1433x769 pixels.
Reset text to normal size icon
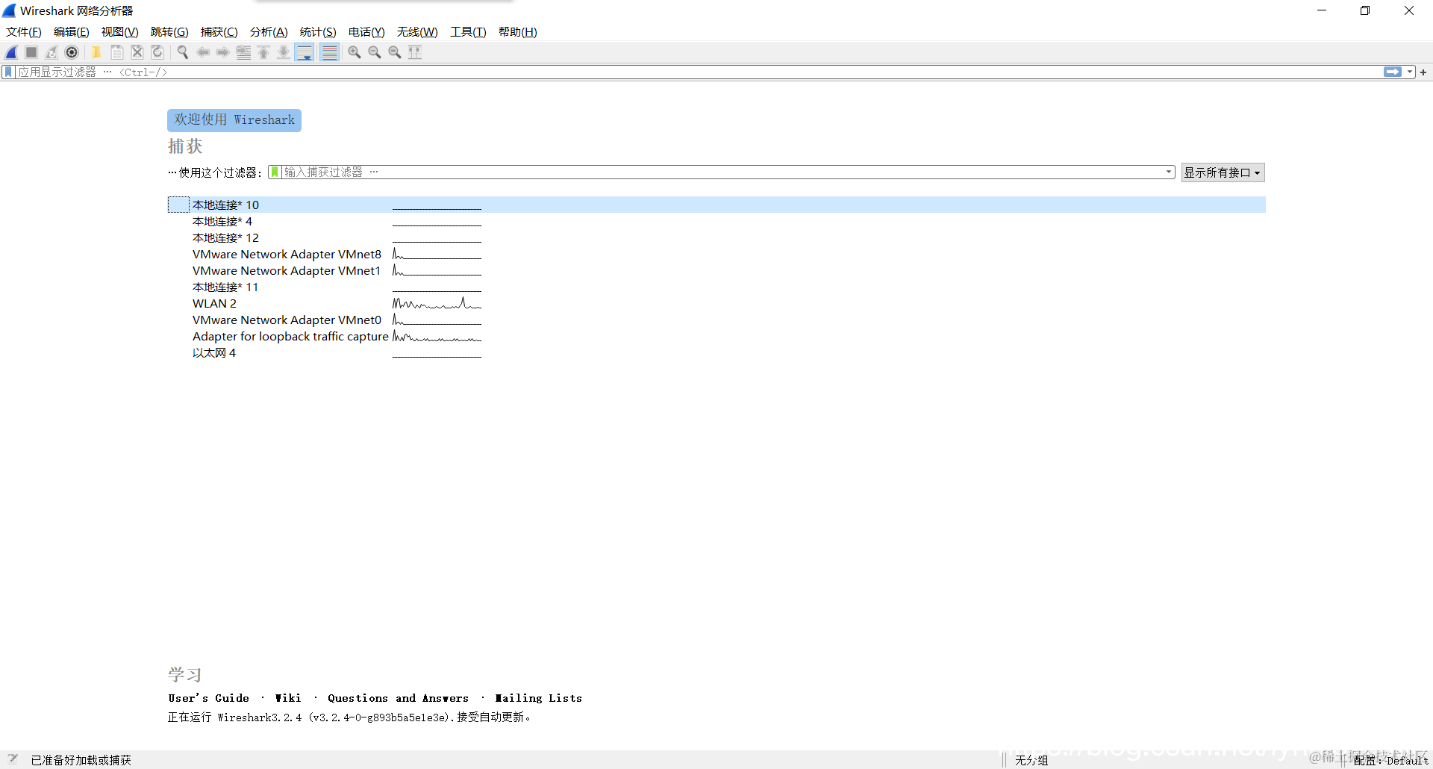tap(395, 52)
